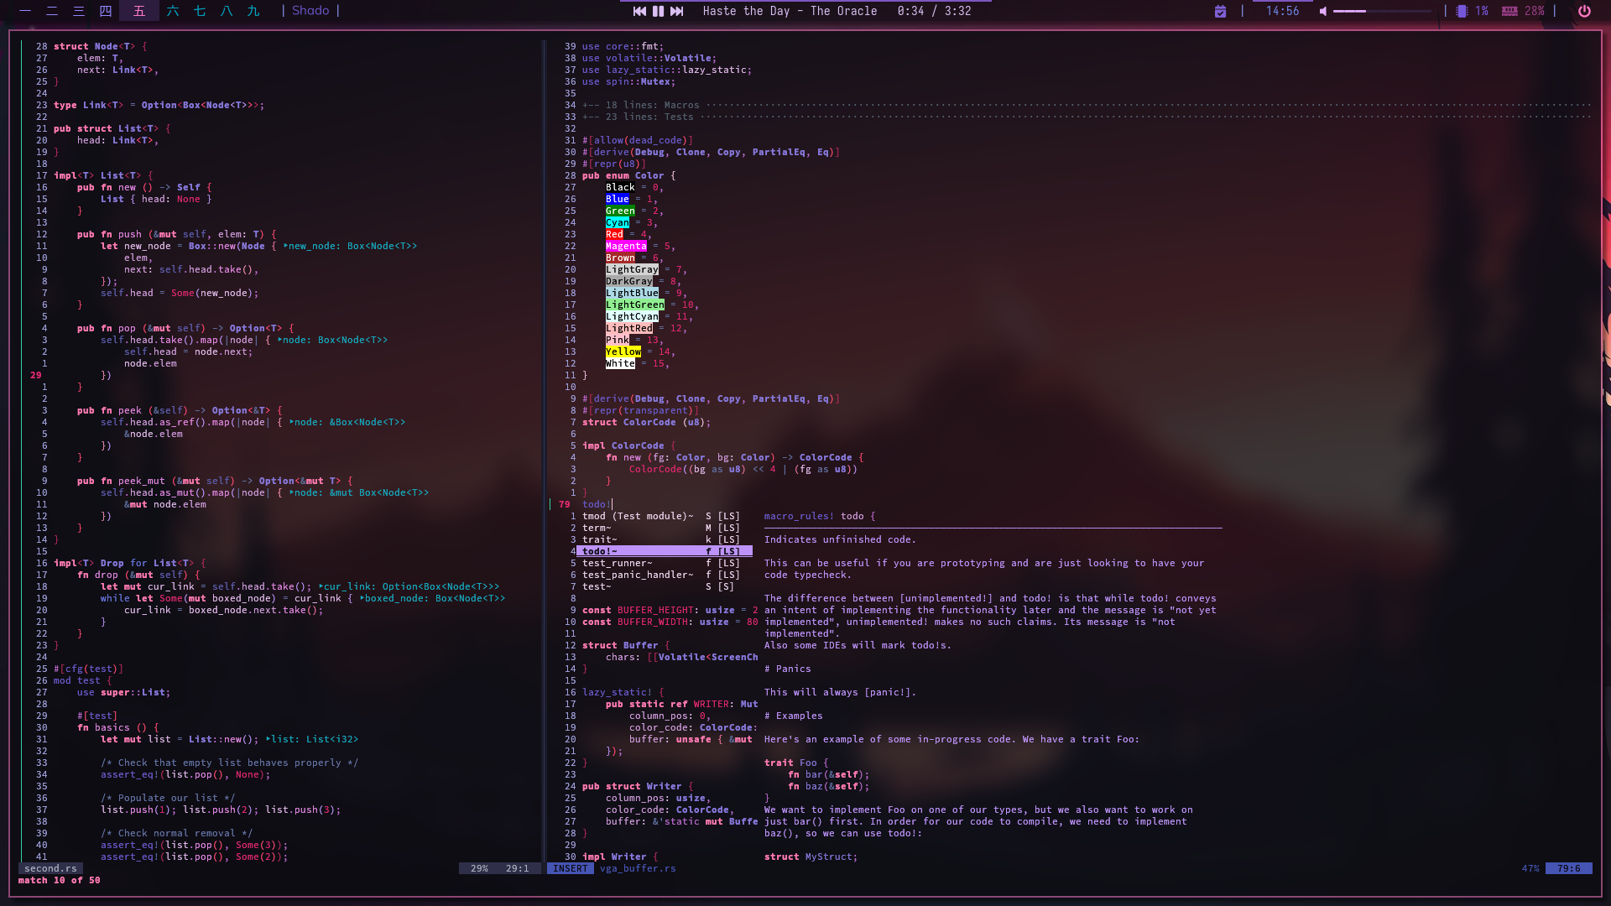The height and width of the screenshot is (906, 1611).
Task: Click the song title 'Haste the Day - The Oracle'
Action: 790,11
